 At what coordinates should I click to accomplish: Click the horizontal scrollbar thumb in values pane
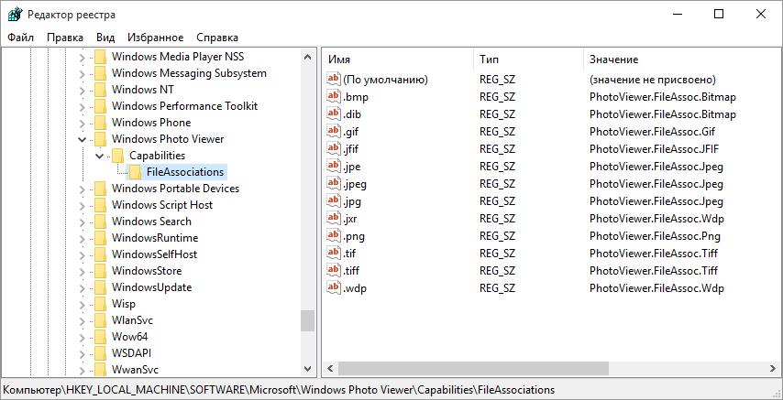pyautogui.click(x=473, y=369)
